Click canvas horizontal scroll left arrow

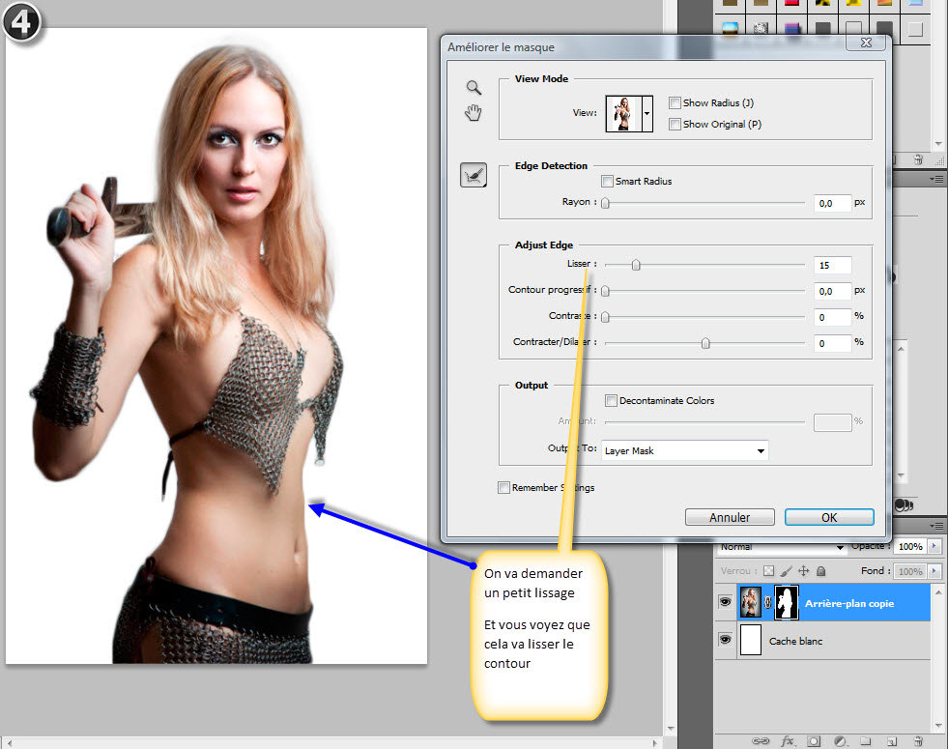tap(10, 743)
